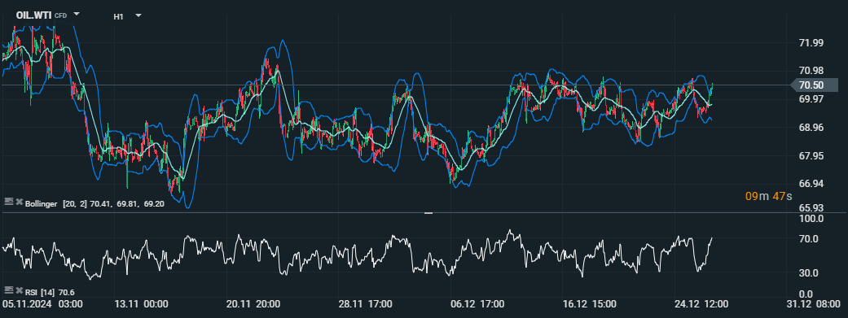The width and height of the screenshot is (848, 318).
Task: Remove the Bollinger indicator with its X
Action: 19,202
